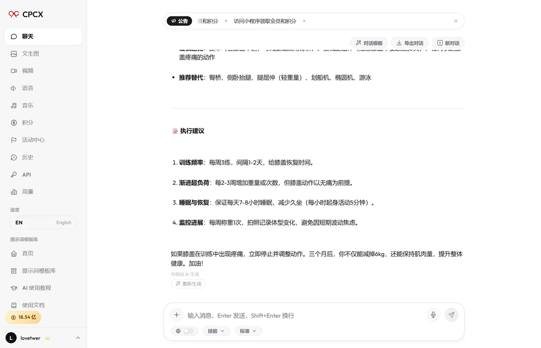Screen dimensions: 541x348
Task: Click 重新生成 to regenerate reply
Action: coord(189,284)
